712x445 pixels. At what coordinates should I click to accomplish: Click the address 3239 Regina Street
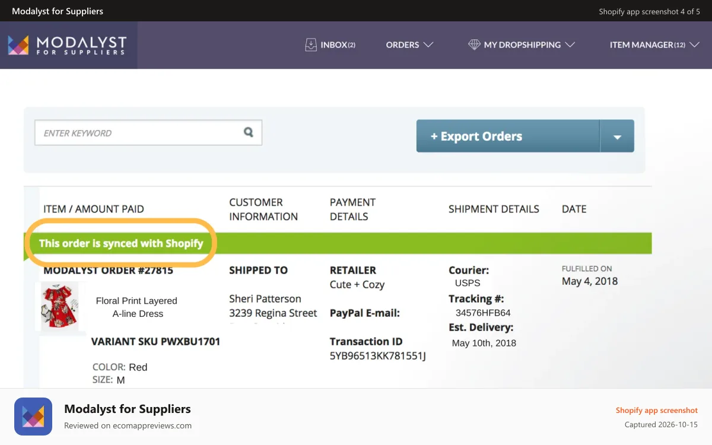tap(273, 313)
